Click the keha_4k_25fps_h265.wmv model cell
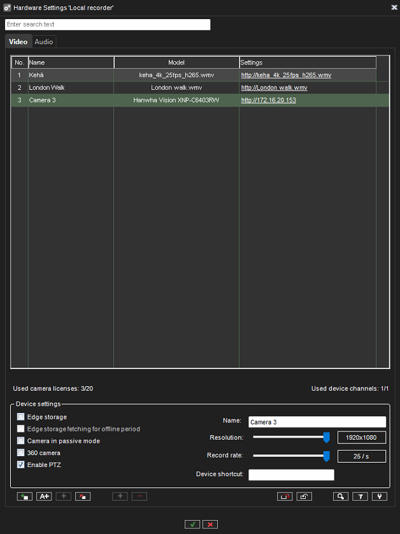Screen dimensions: 400x534 (x=176, y=75)
